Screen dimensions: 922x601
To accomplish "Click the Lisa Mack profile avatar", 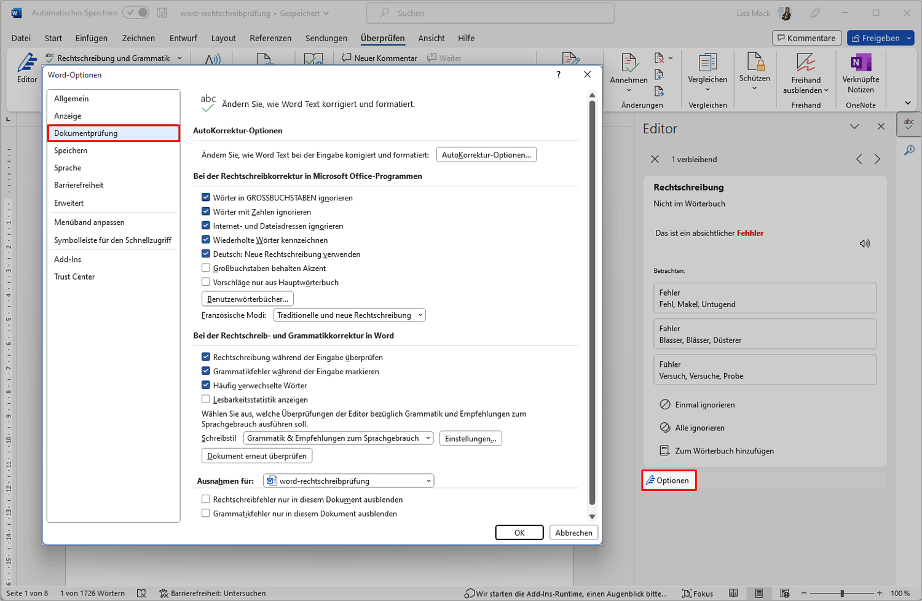I will [784, 13].
